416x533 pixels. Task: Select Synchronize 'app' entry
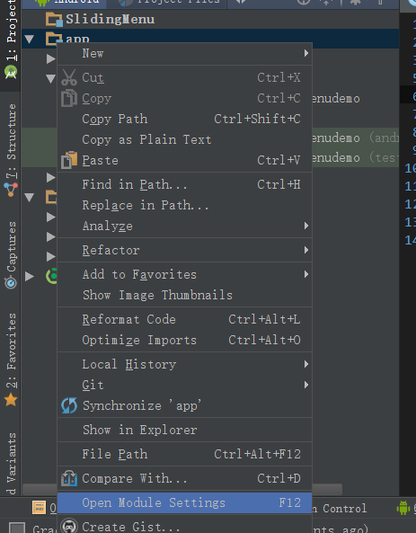click(184, 406)
